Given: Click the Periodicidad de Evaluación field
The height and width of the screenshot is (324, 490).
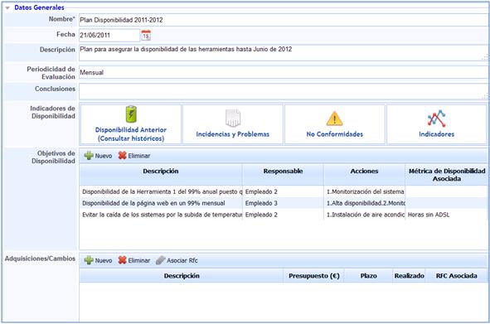Looking at the screenshot, I should 283,72.
